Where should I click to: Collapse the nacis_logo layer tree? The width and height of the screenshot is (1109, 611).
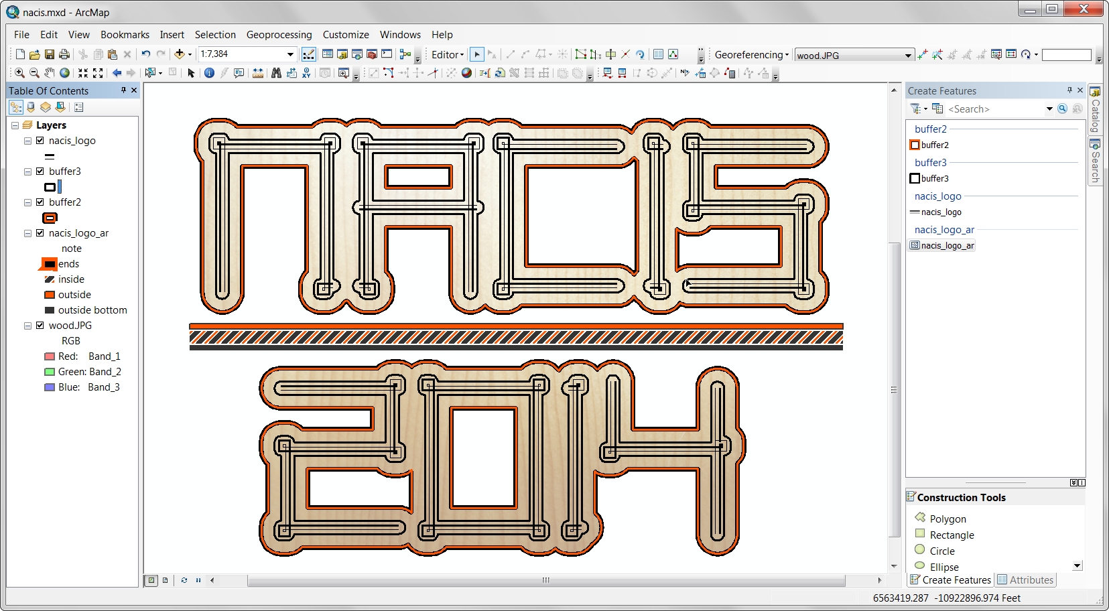point(27,141)
